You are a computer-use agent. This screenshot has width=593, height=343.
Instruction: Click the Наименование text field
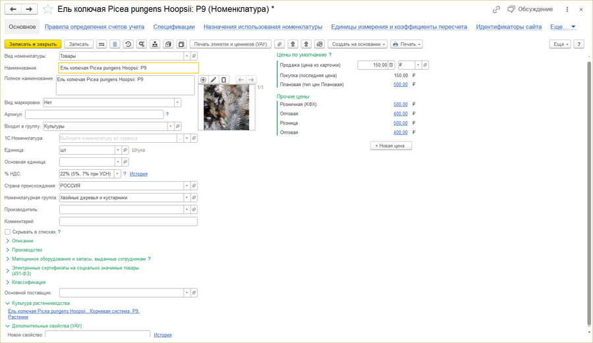[128, 68]
